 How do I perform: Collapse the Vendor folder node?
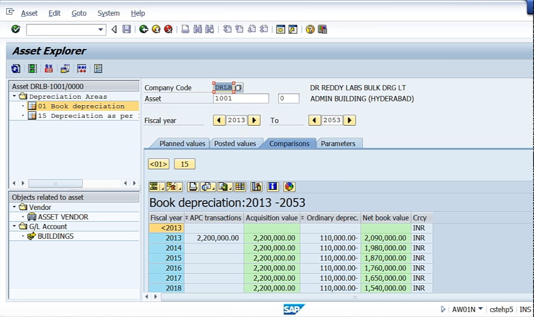(x=14, y=207)
